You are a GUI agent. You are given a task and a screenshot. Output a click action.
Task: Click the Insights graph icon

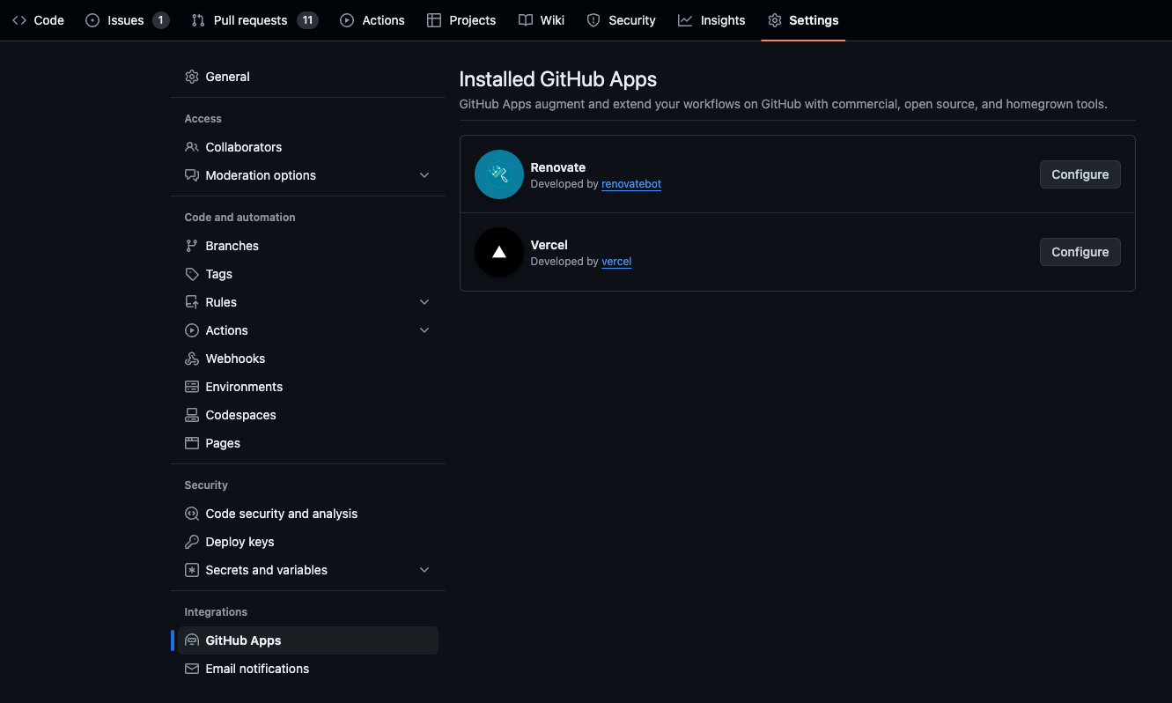(x=685, y=20)
